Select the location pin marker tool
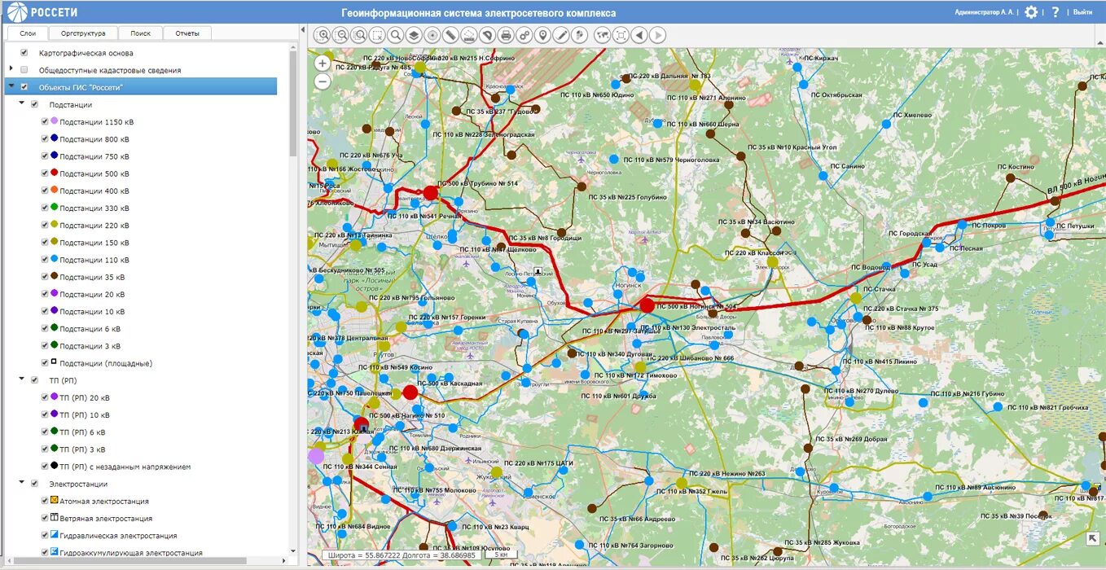The height and width of the screenshot is (570, 1106). coord(542,35)
